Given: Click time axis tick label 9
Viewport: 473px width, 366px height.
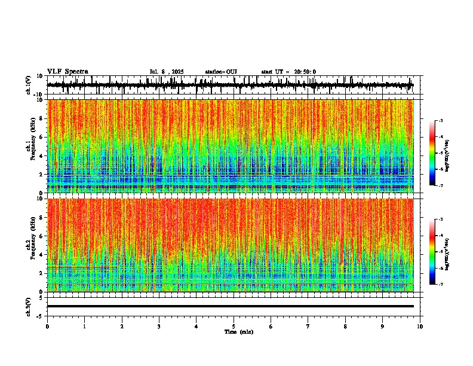Looking at the screenshot, I should [382, 327].
